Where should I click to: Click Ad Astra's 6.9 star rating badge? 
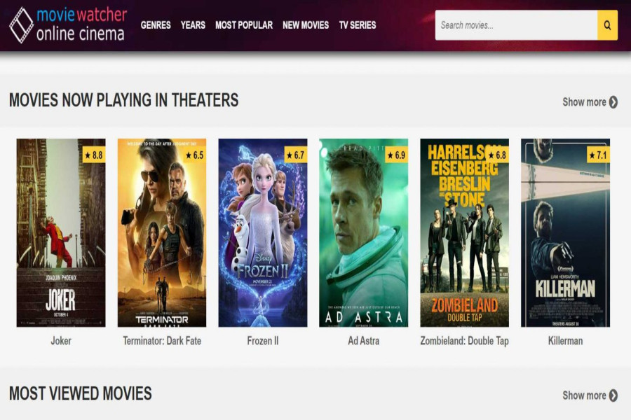396,155
